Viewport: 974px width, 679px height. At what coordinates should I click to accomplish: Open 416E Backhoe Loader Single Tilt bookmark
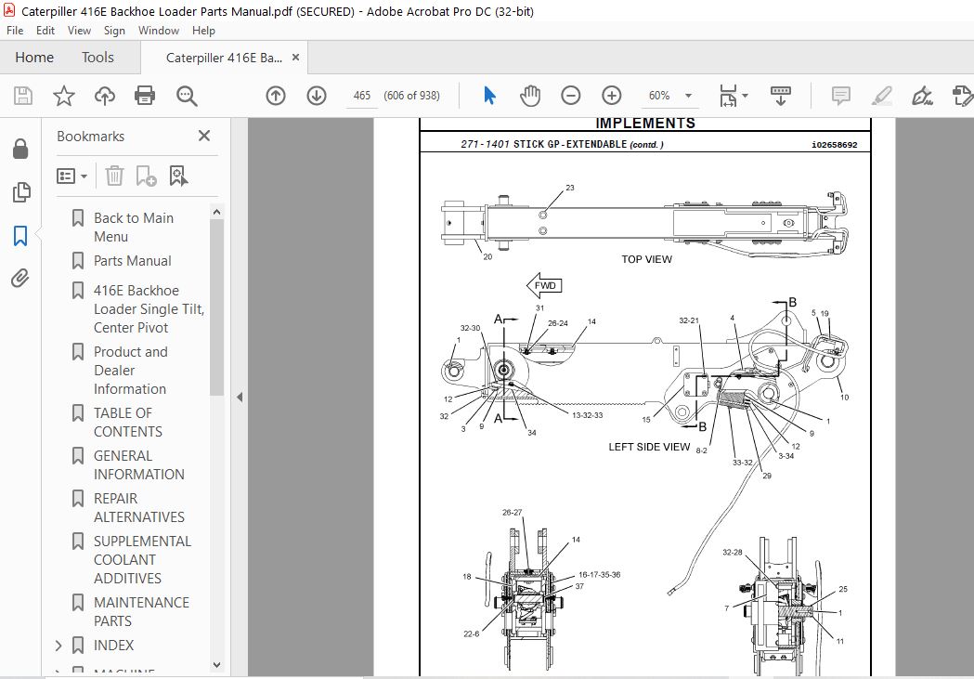point(149,308)
